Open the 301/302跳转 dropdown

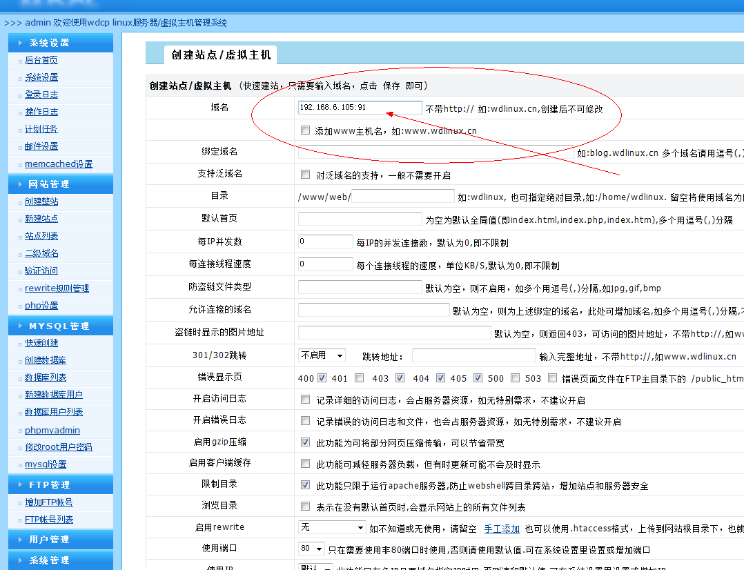click(322, 355)
